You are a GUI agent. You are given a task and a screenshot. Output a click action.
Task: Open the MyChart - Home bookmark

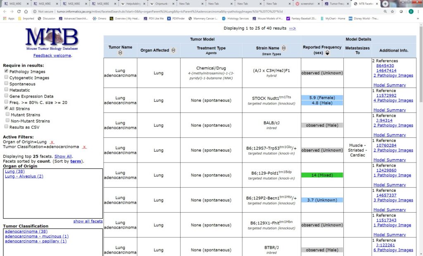click(x=333, y=19)
